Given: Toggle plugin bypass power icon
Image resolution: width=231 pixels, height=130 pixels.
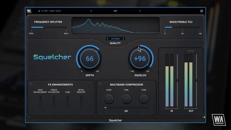Looking at the screenshot, I should click(201, 11).
